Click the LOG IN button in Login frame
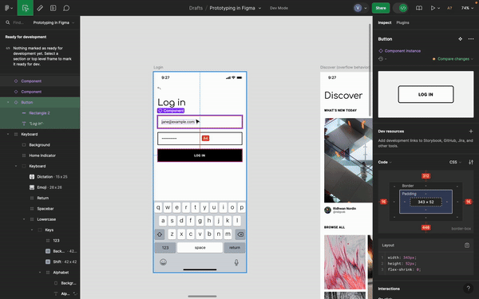Screen dimensions: 479x299 200,155
